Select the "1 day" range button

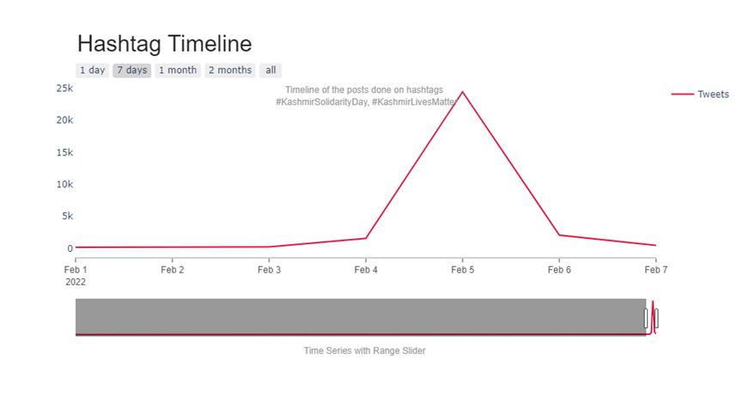click(91, 70)
